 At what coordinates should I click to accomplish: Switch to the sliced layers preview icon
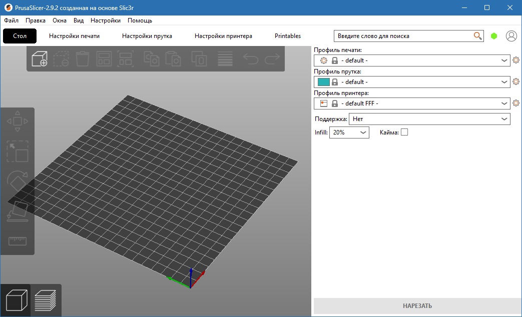pos(45,300)
